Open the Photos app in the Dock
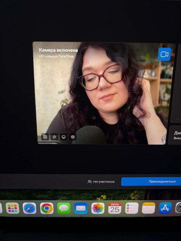The height and width of the screenshot is (241, 181). pos(98,208)
